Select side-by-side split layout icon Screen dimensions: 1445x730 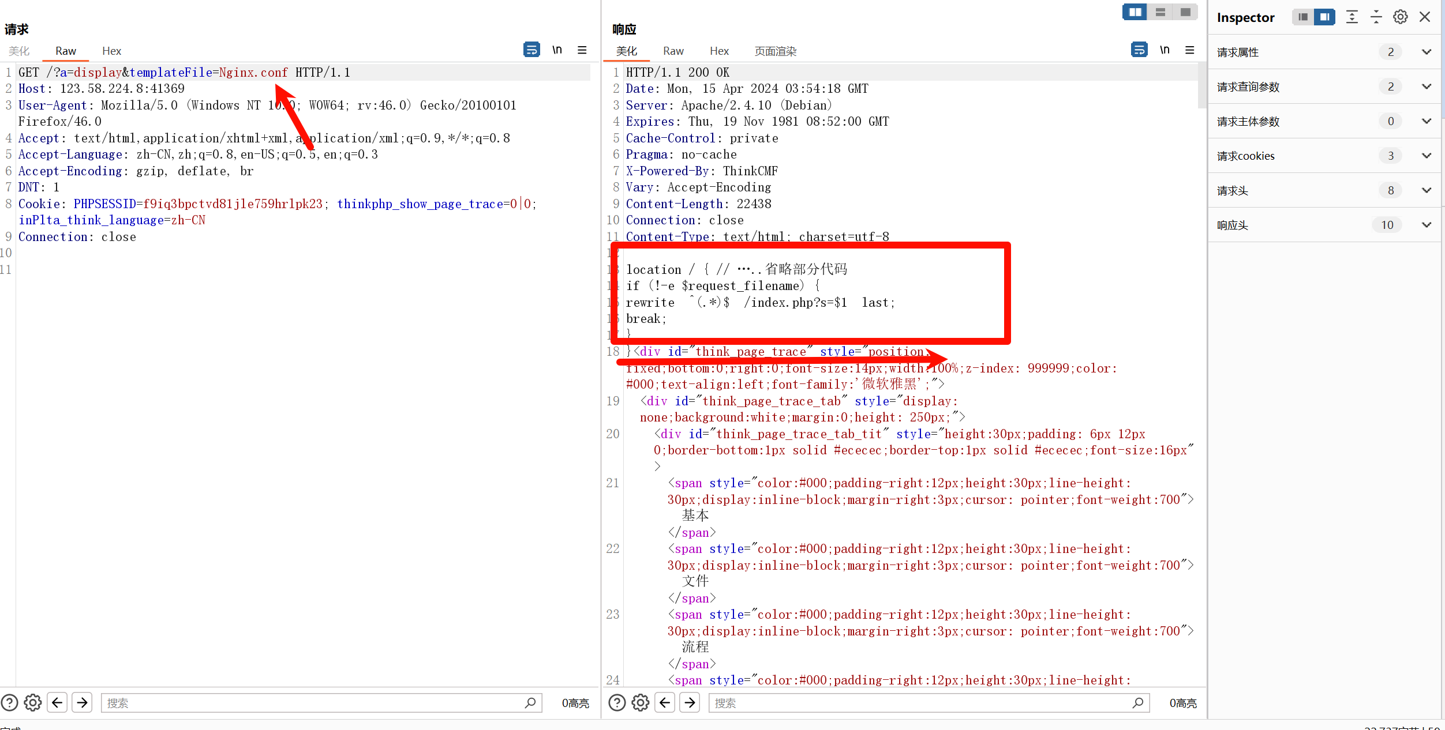tap(1135, 12)
